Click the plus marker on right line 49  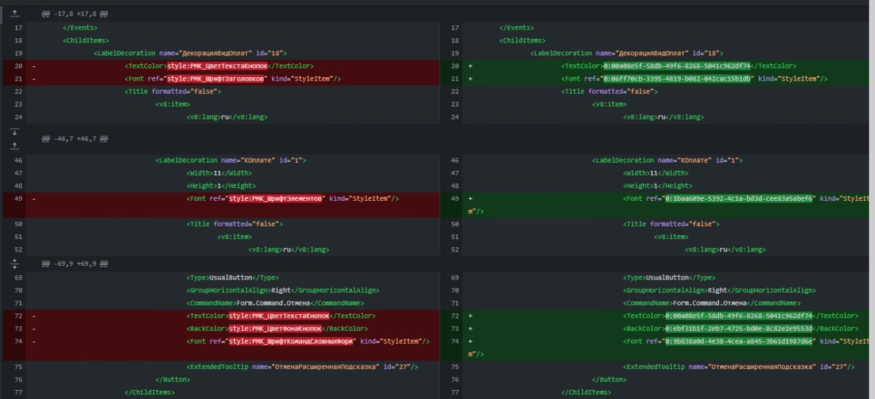[470, 199]
